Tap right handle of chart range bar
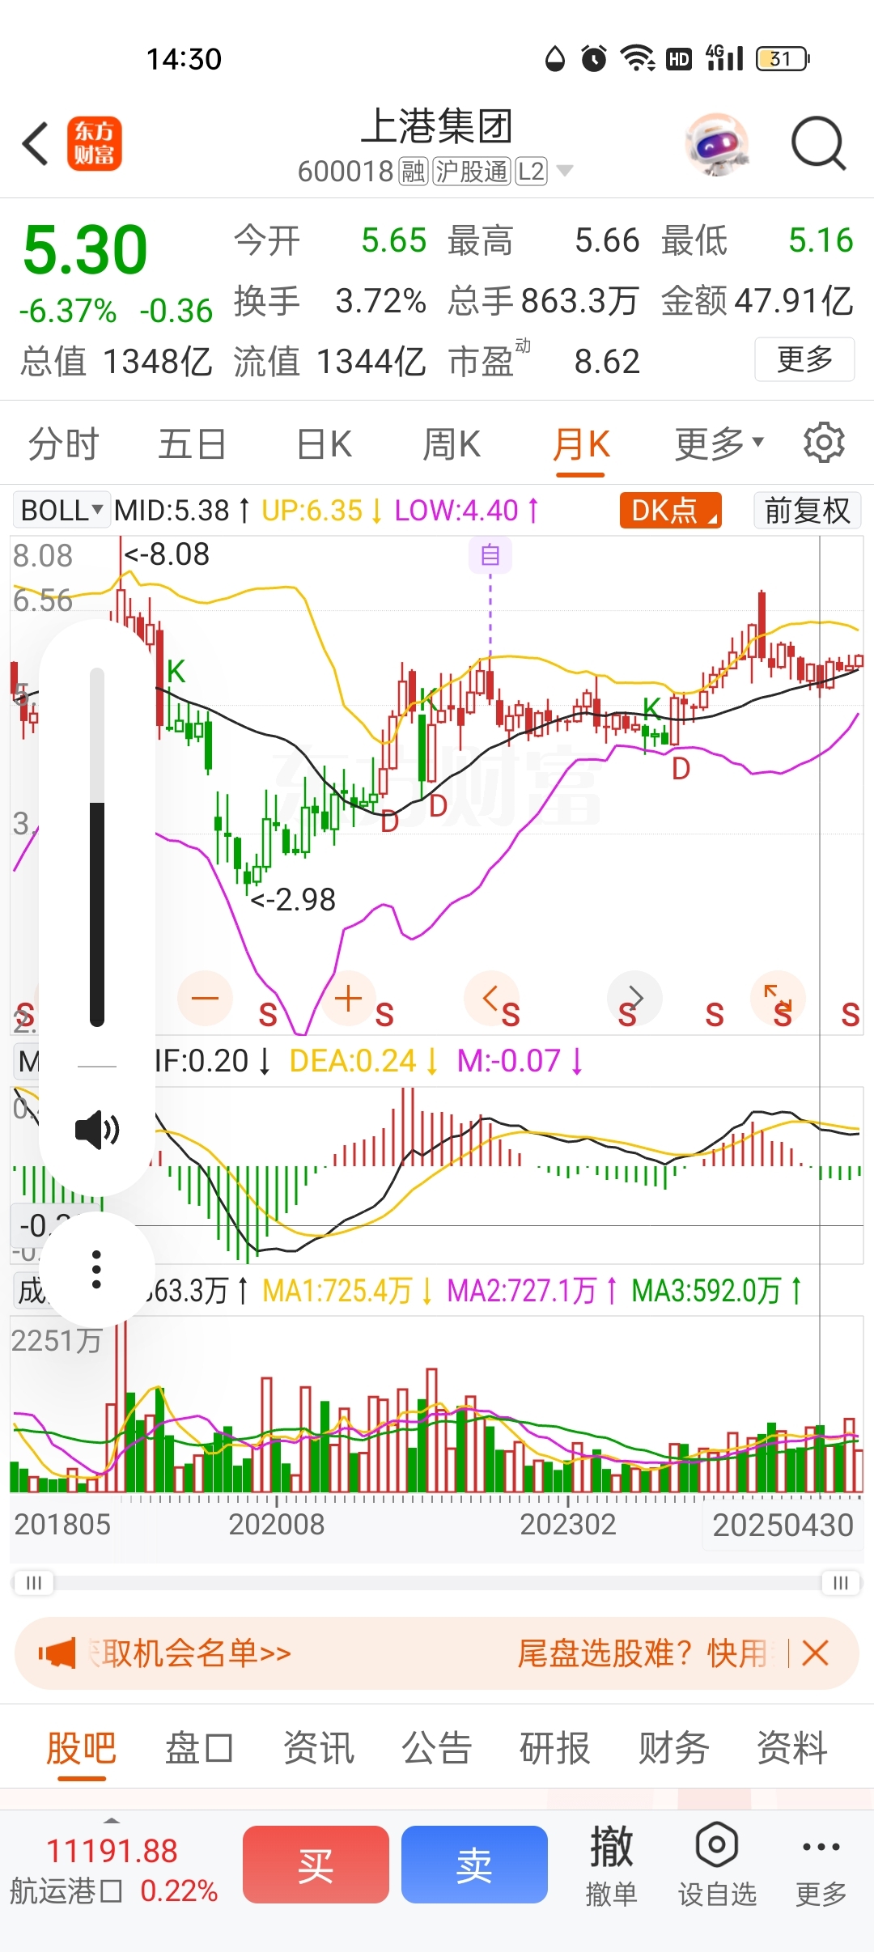The height and width of the screenshot is (1952, 874). coord(841,1582)
